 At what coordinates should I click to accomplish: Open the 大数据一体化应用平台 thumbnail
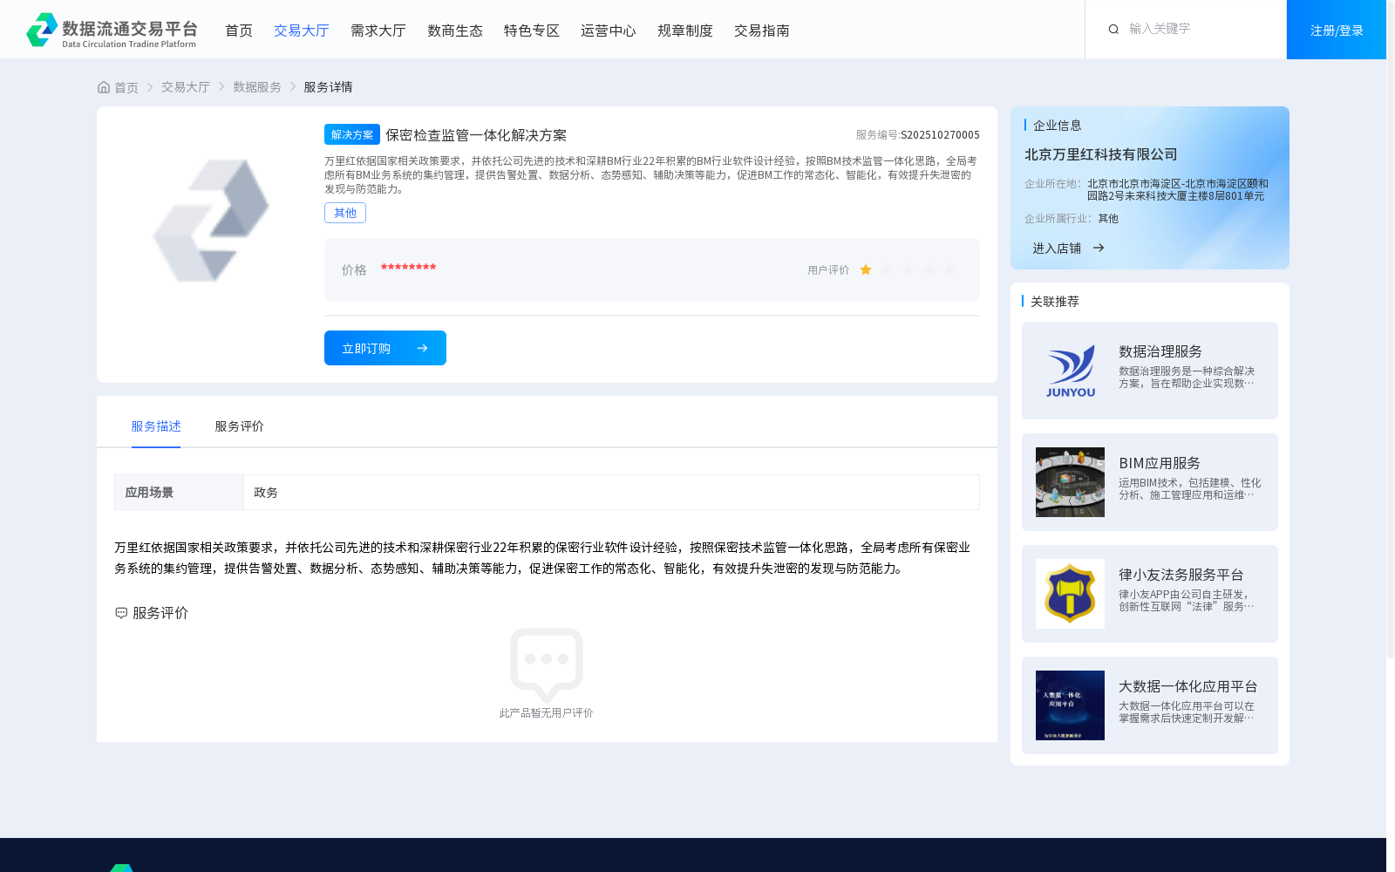pyautogui.click(x=1070, y=705)
